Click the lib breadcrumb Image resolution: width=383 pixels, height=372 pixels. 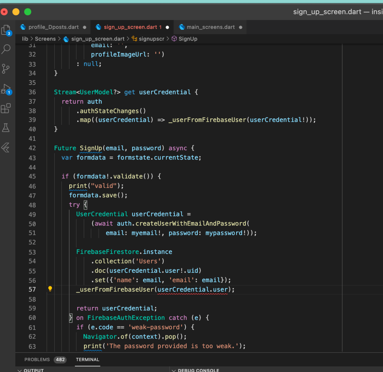25,39
